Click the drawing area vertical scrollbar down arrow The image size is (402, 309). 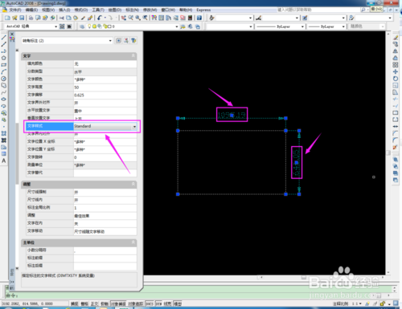pos(388,273)
